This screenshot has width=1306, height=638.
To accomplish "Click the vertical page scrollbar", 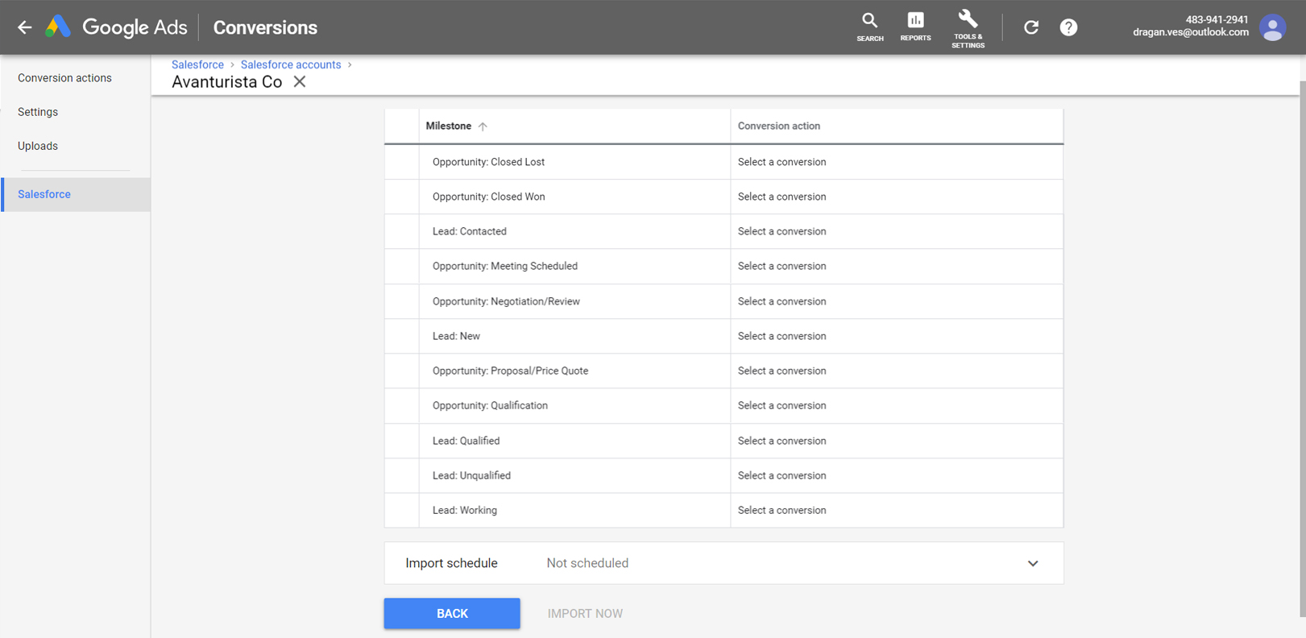I will pos(1302,346).
